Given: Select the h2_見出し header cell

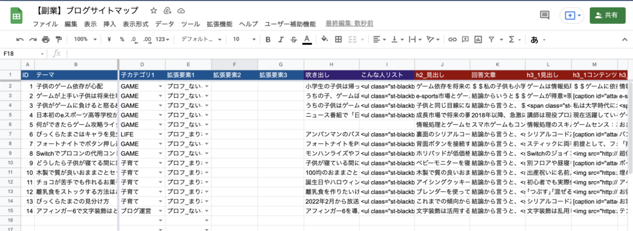Looking at the screenshot, I should [442, 74].
